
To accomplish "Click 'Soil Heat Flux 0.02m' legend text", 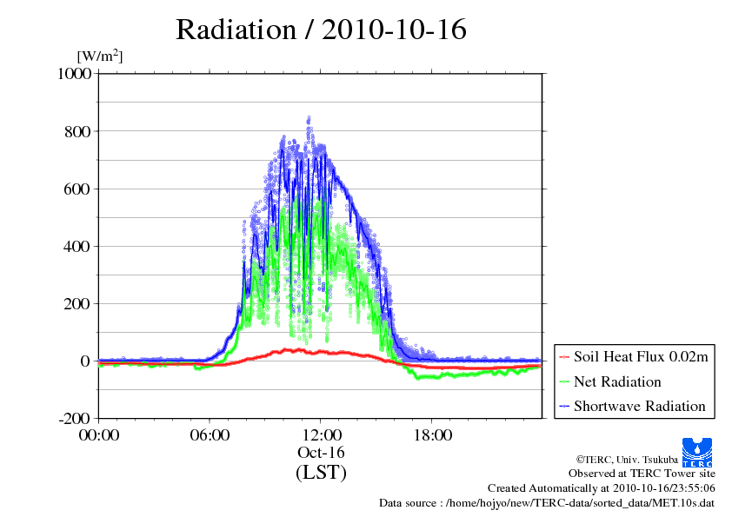I will 641,357.
